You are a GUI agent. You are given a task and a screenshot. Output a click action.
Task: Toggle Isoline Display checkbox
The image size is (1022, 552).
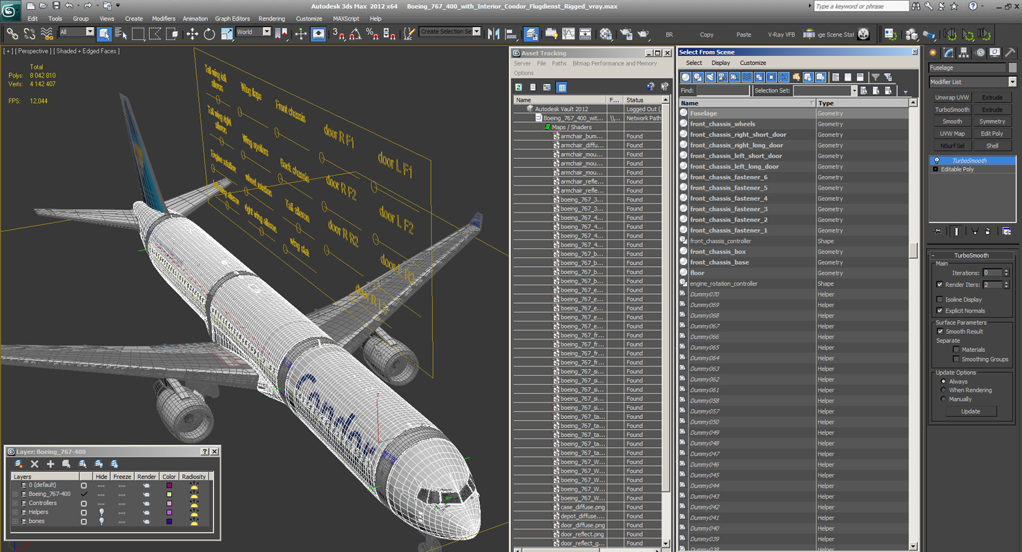tap(939, 299)
